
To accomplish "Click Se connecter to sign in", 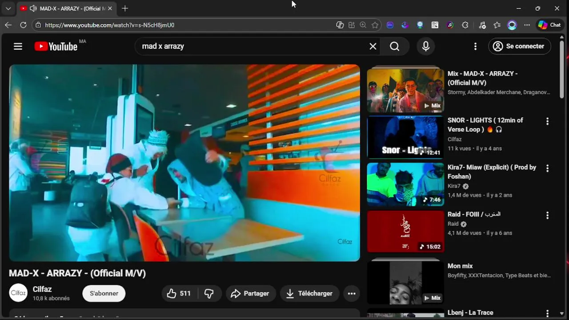I will (x=520, y=46).
